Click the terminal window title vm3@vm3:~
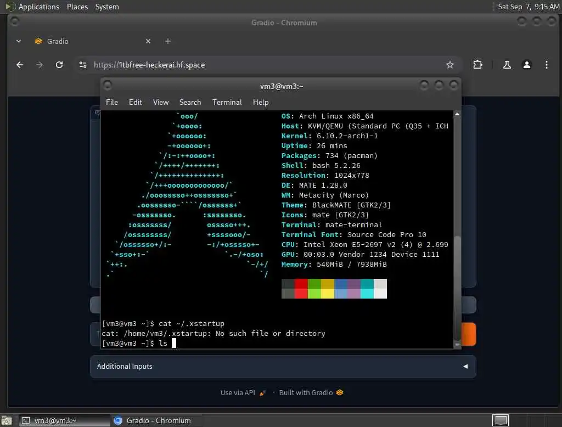Screen dimensions: 562x427 (x=282, y=86)
